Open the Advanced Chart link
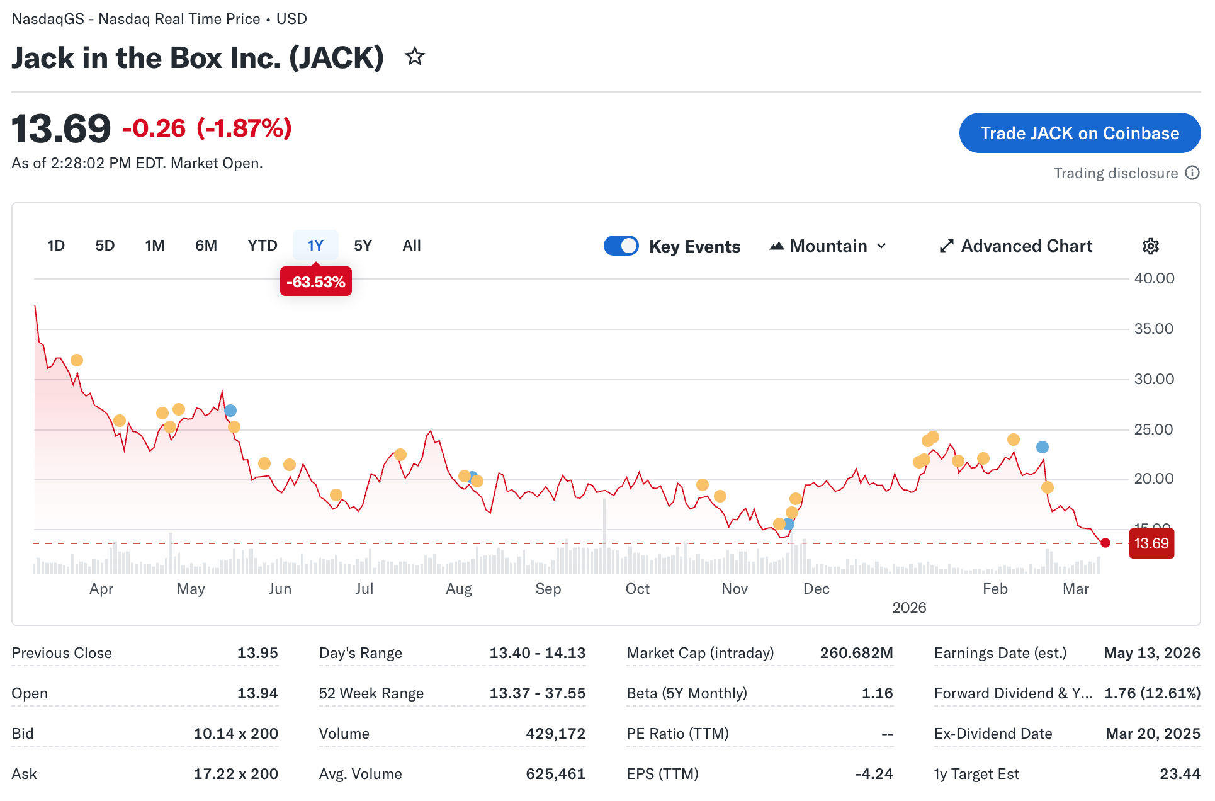Screen dimensions: 1215x801 pyautogui.click(x=1026, y=246)
